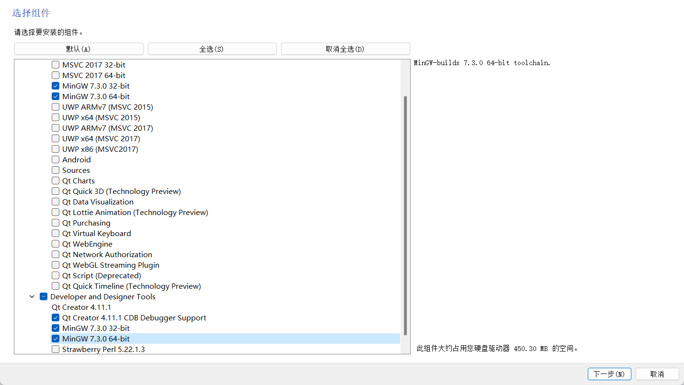This screenshot has height=385, width=684.
Task: Click 下一步(N) to continue
Action: (x=609, y=374)
